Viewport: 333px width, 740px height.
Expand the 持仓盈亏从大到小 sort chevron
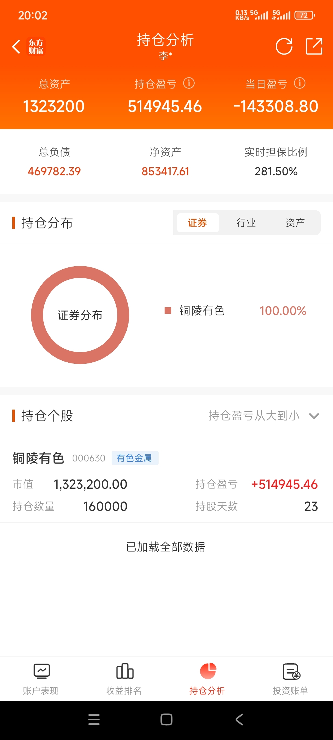point(314,416)
